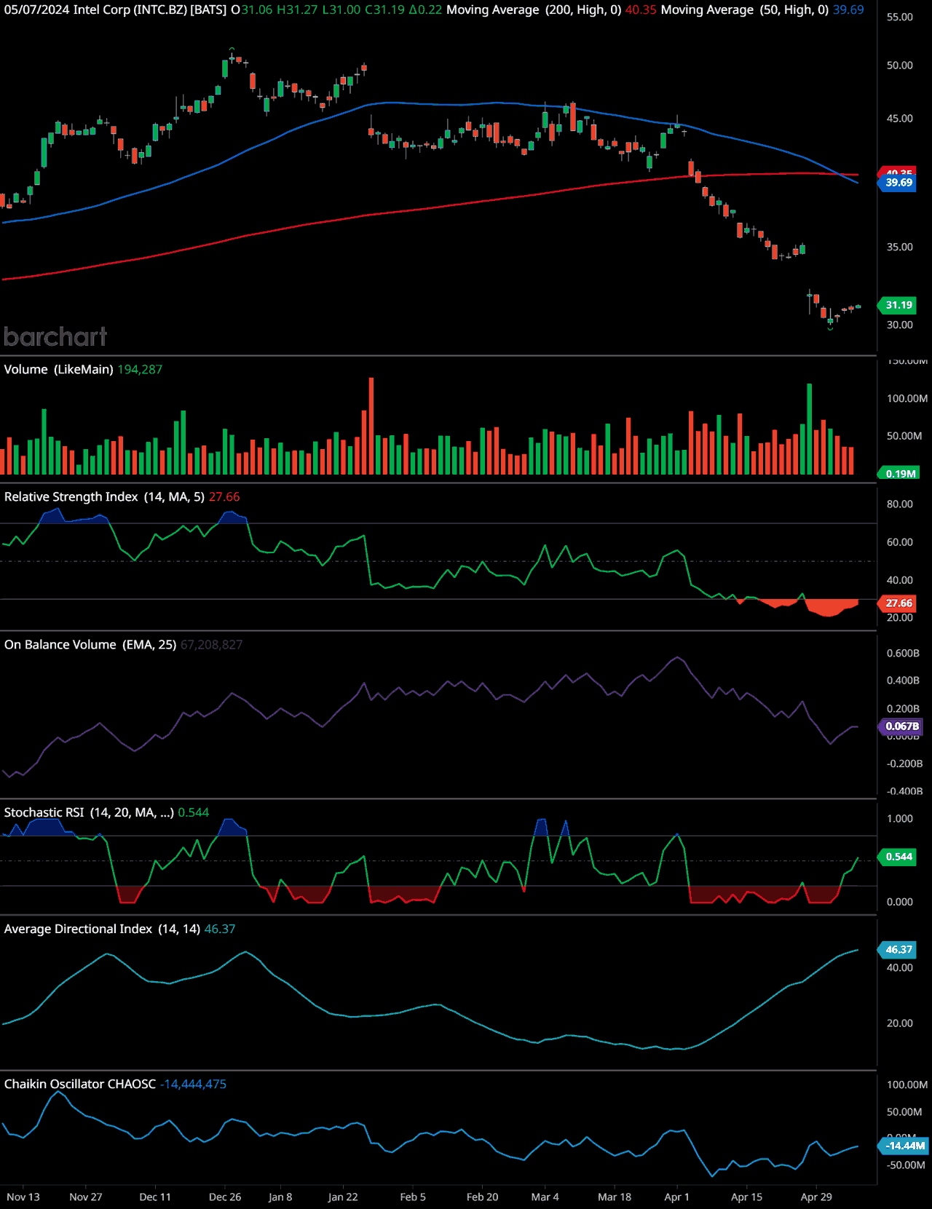932x1209 pixels.
Task: Click the Stochastic RSI panel label
Action: [x=89, y=812]
